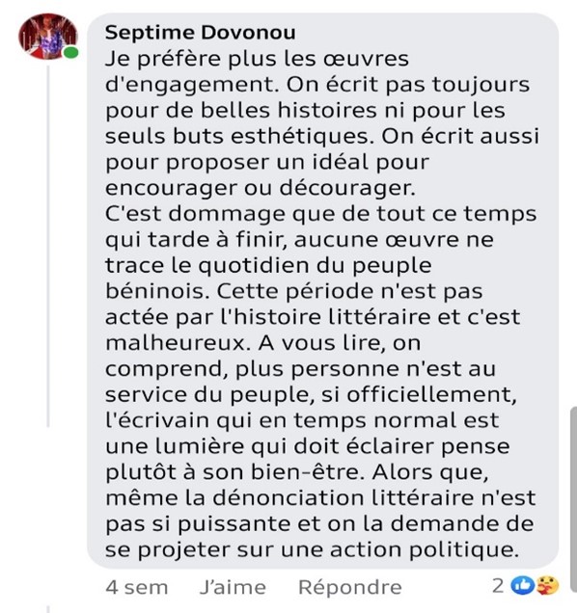Open the 4 sem timestamp link
577x613 pixels.
click(137, 587)
